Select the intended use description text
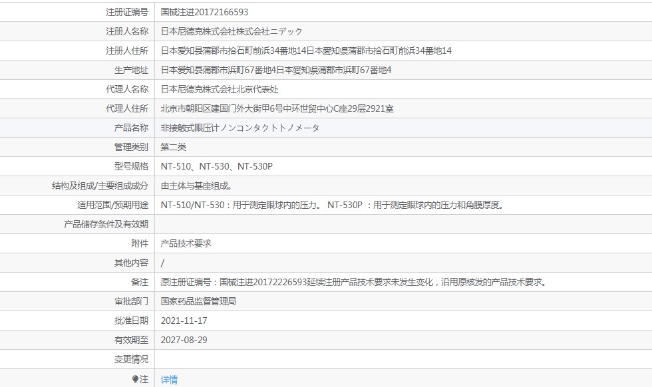This screenshot has width=652, height=387. pyautogui.click(x=332, y=205)
